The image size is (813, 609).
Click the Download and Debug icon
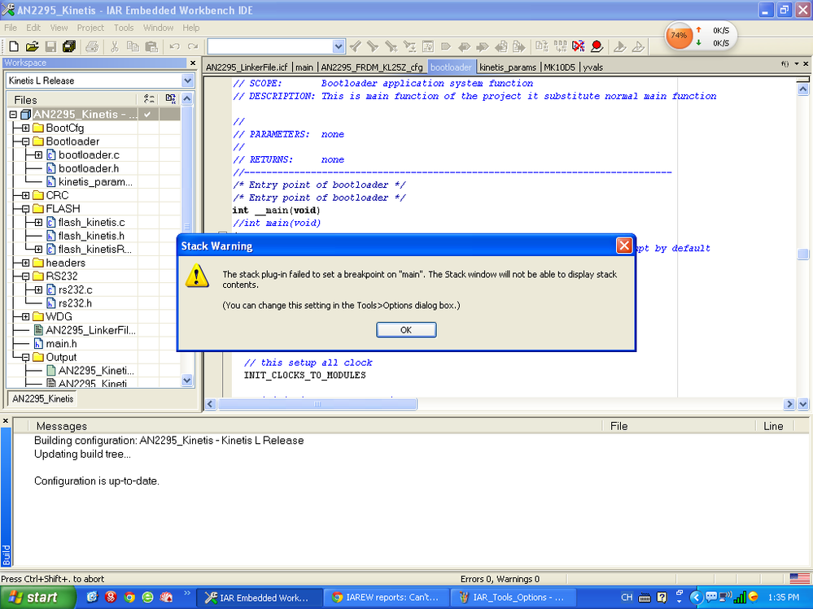pos(619,46)
